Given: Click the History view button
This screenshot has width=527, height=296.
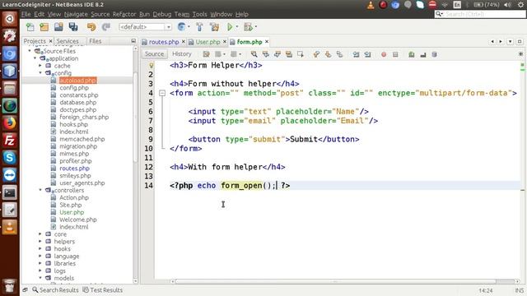Looking at the screenshot, I should tap(181, 54).
